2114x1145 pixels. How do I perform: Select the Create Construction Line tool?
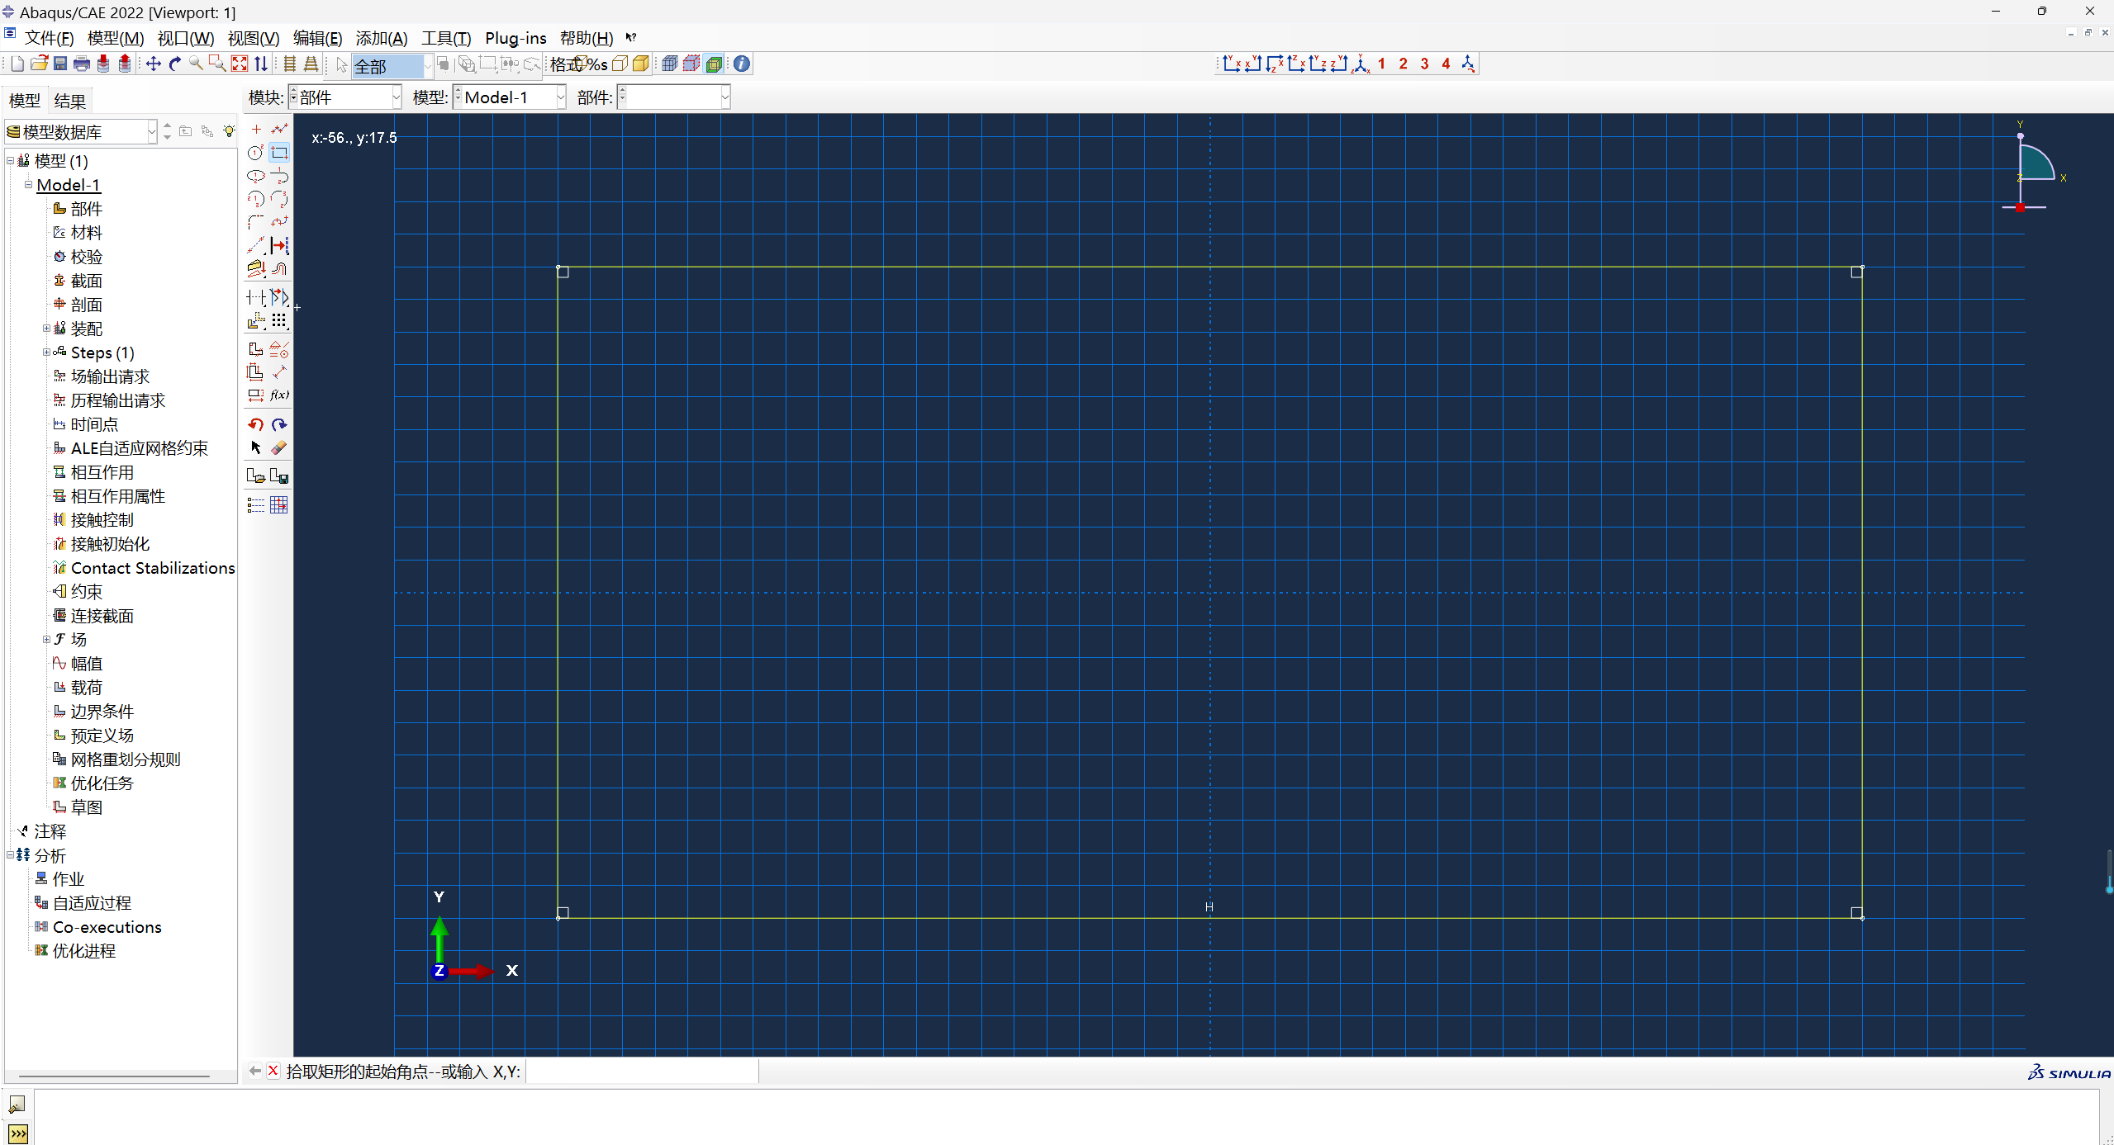tap(256, 245)
